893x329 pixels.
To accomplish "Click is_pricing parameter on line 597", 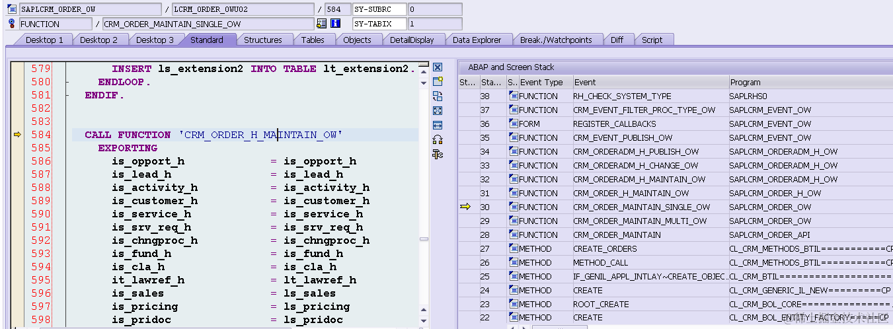I will click(145, 307).
